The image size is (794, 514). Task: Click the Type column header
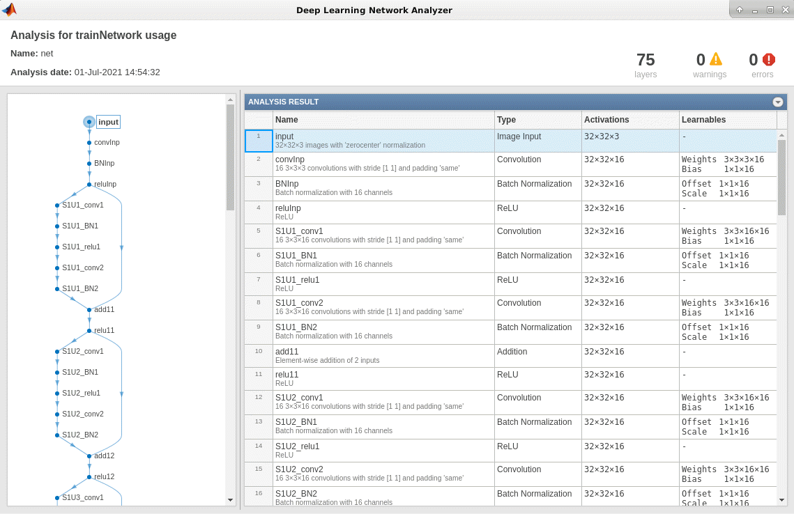[537, 120]
